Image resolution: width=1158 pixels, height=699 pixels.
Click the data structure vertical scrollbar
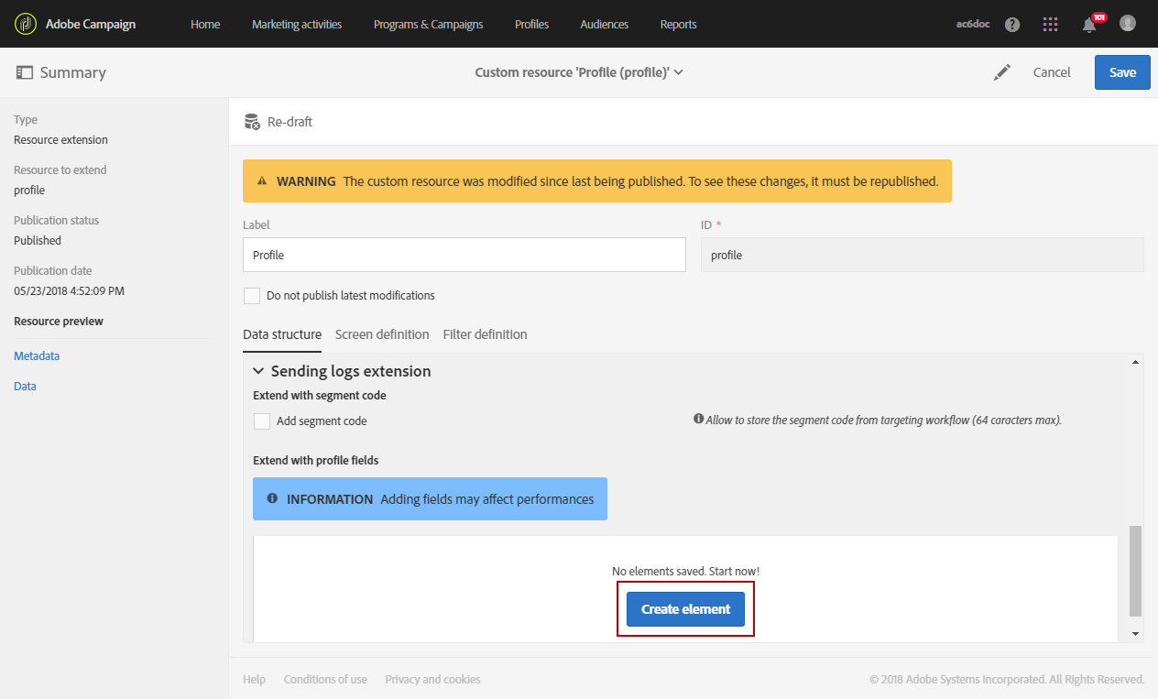[1136, 570]
